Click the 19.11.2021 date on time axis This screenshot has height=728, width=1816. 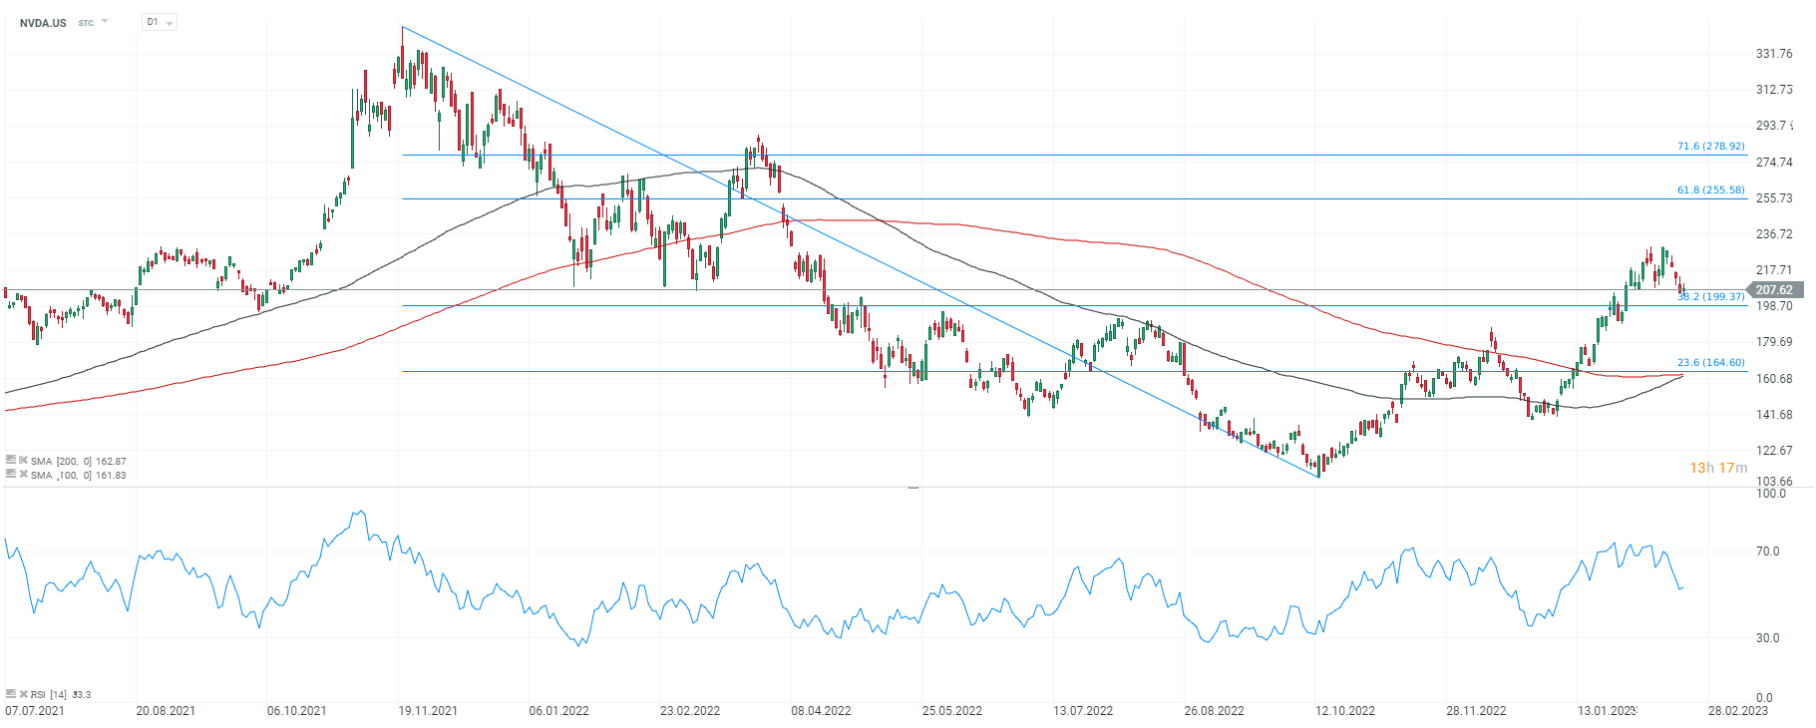pos(428,711)
